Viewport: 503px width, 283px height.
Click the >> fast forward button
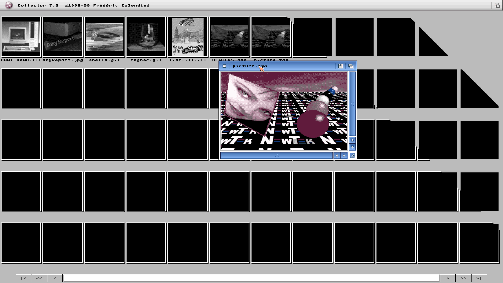(463, 278)
